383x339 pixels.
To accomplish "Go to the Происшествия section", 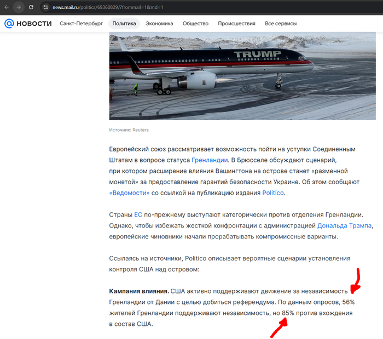I will point(236,24).
